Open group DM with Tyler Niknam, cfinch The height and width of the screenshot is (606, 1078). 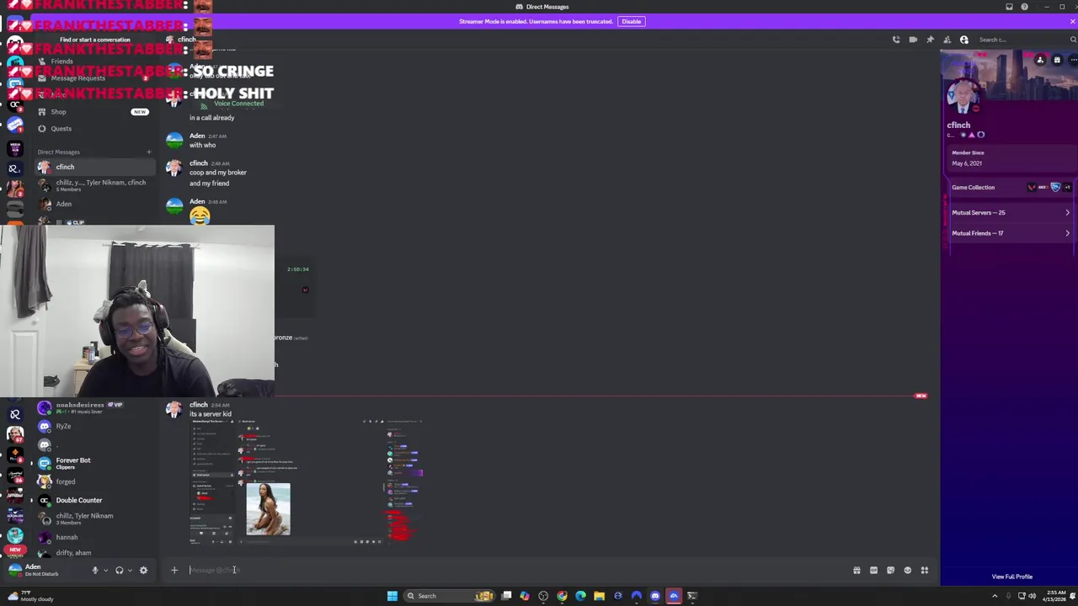pos(94,185)
